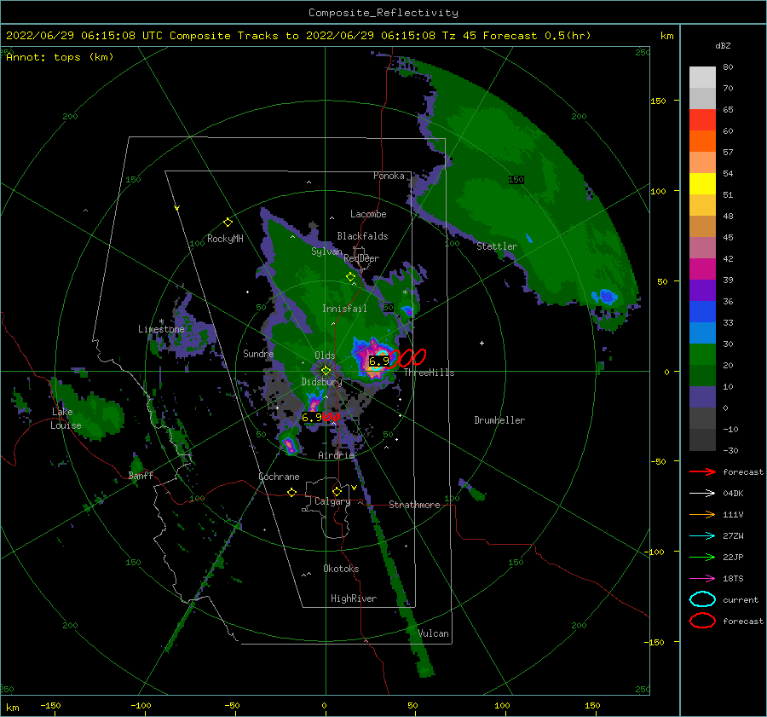Click the purple 36-39 dBZ legend swatch
The width and height of the screenshot is (767, 717).
tap(702, 291)
